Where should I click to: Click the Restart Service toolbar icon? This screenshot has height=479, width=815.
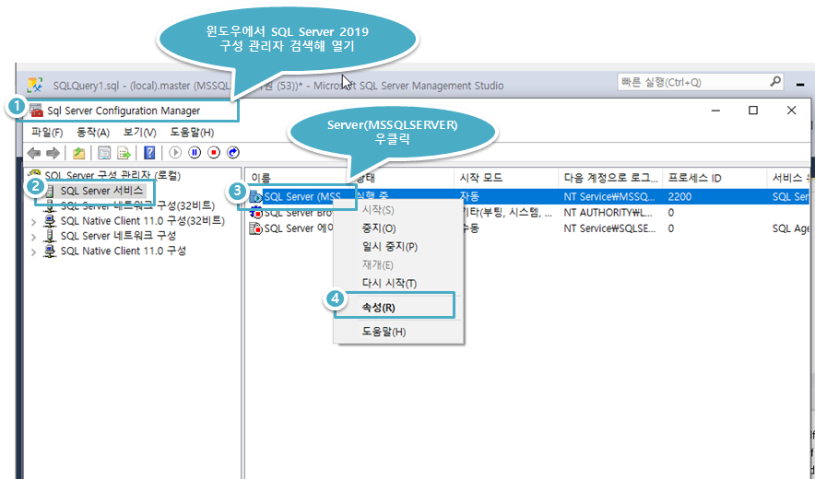tap(233, 152)
